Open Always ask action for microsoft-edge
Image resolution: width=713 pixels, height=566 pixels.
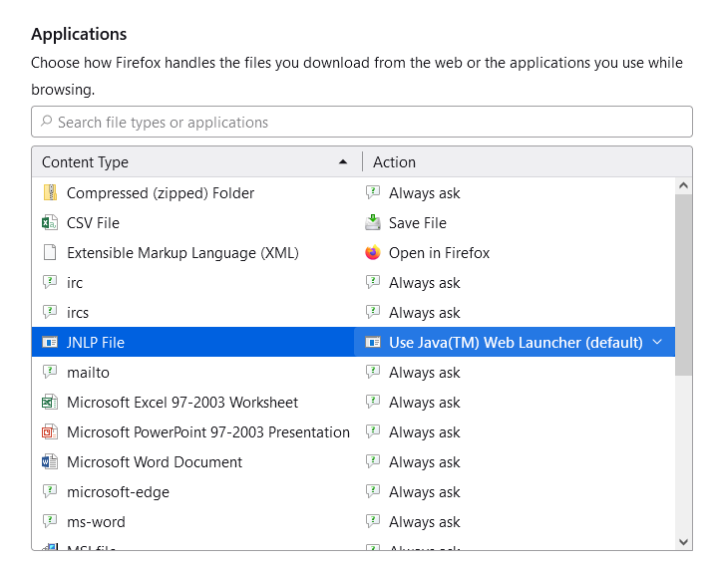pyautogui.click(x=515, y=491)
